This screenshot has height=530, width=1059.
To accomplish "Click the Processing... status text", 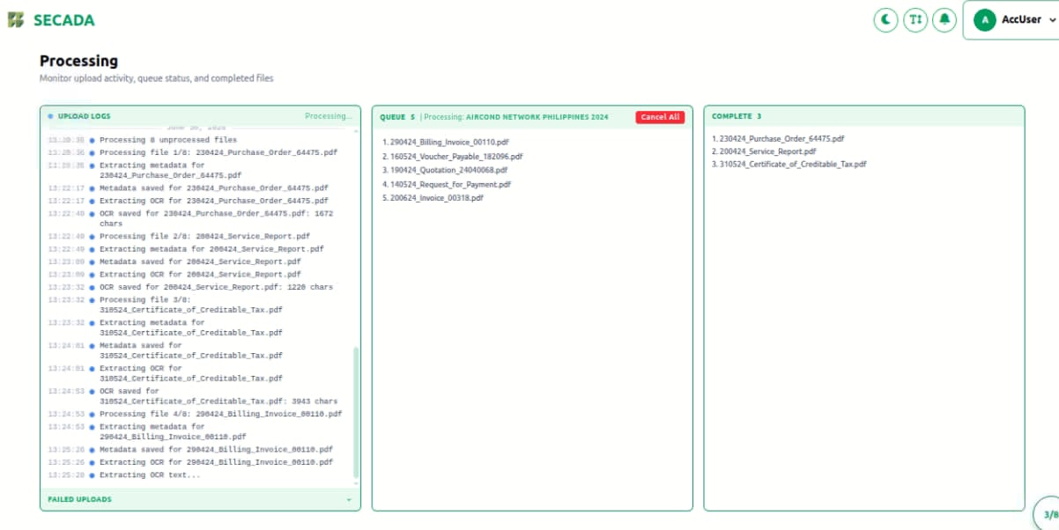I will (329, 116).
